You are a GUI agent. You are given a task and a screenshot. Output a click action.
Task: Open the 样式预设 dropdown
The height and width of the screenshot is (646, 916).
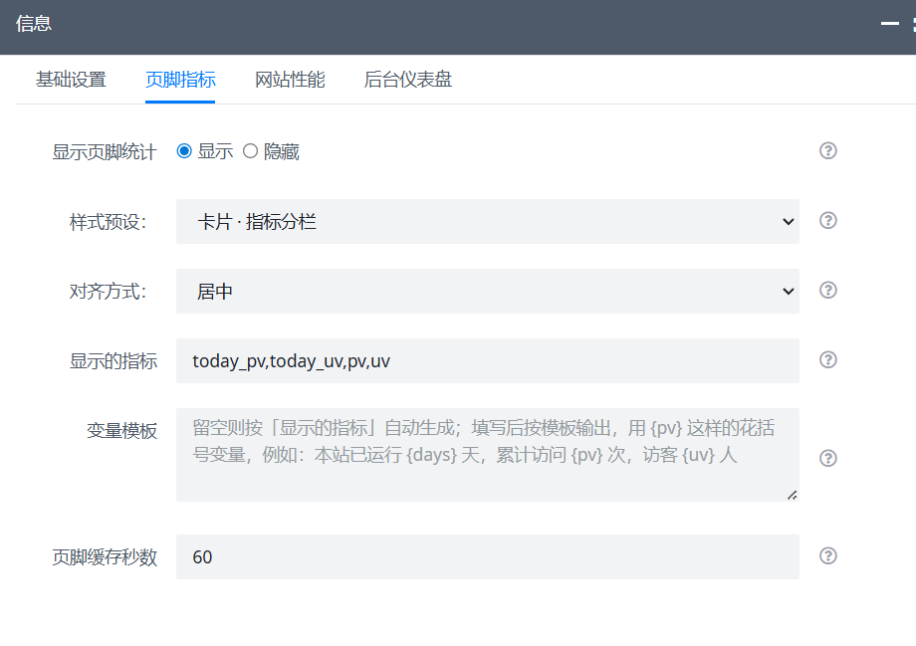(488, 221)
